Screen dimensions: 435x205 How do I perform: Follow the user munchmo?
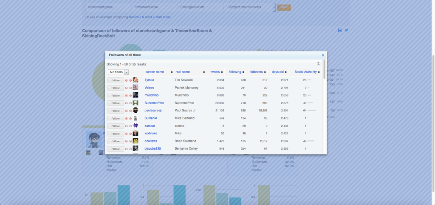[116, 96]
